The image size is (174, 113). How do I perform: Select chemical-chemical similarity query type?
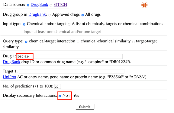[x=78, y=42]
